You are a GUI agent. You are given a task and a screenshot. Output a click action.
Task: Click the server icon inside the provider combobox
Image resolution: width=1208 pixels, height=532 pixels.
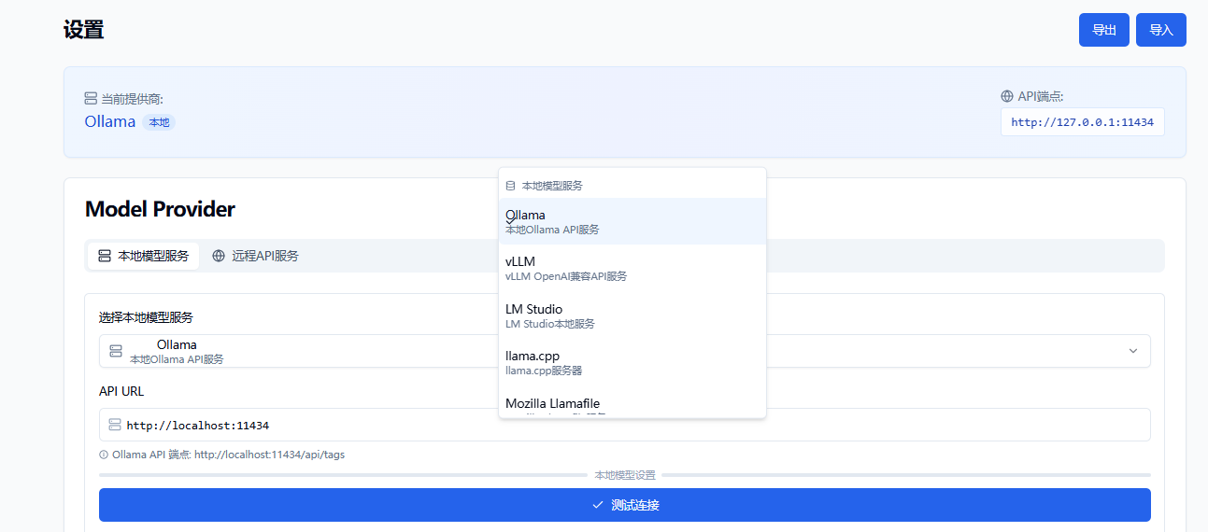[116, 351]
